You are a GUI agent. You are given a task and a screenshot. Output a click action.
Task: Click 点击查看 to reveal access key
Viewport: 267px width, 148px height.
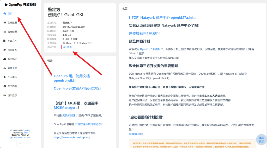coord(67,47)
